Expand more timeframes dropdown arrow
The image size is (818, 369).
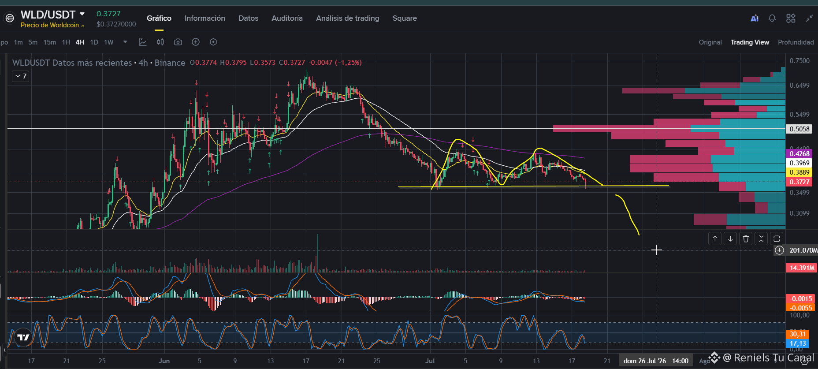click(x=125, y=42)
